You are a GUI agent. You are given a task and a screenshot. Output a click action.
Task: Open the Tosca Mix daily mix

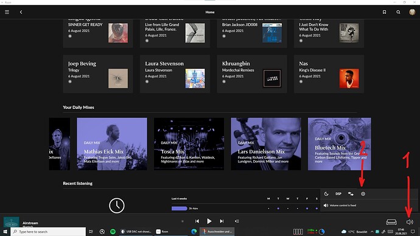coord(189,144)
